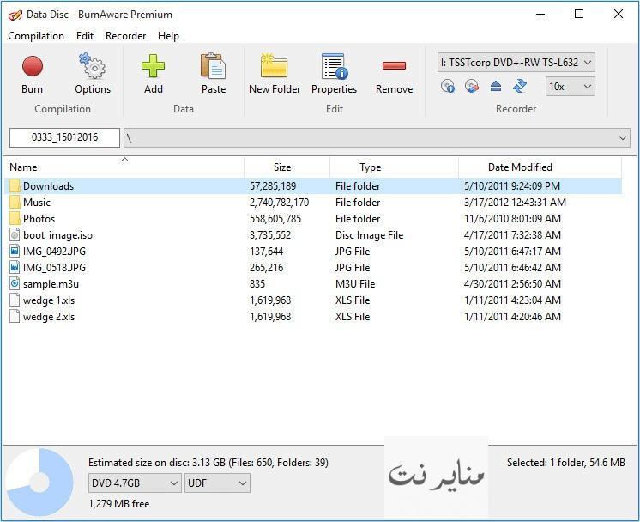Click the disc label field 0333_15012016

coord(64,137)
